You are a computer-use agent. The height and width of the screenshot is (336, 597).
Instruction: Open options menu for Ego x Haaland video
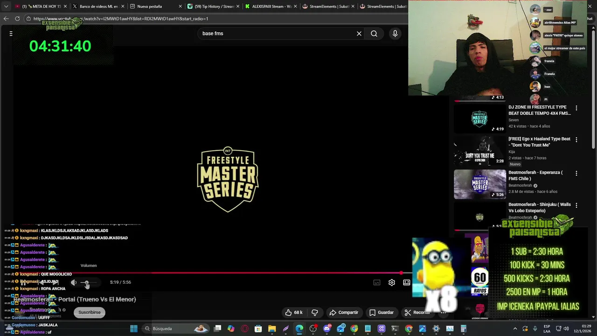click(x=576, y=140)
